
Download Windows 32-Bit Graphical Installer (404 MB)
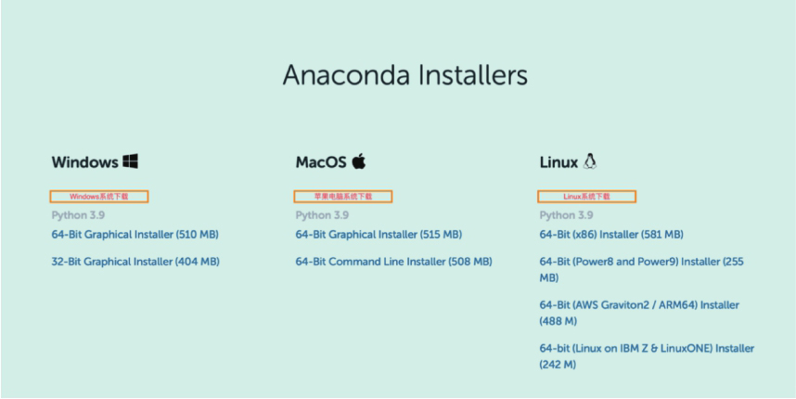135,262
